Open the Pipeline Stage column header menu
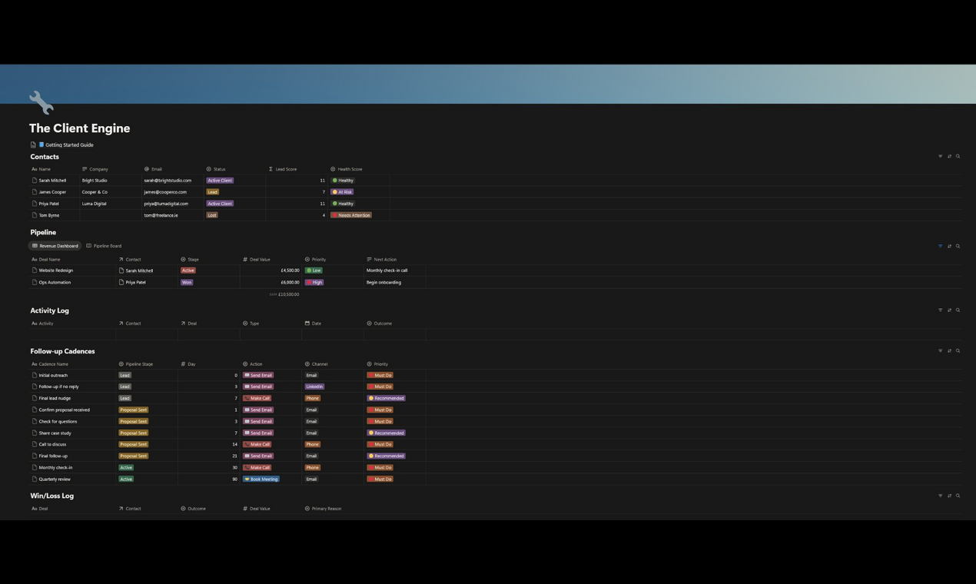This screenshot has height=584, width=976. point(136,364)
